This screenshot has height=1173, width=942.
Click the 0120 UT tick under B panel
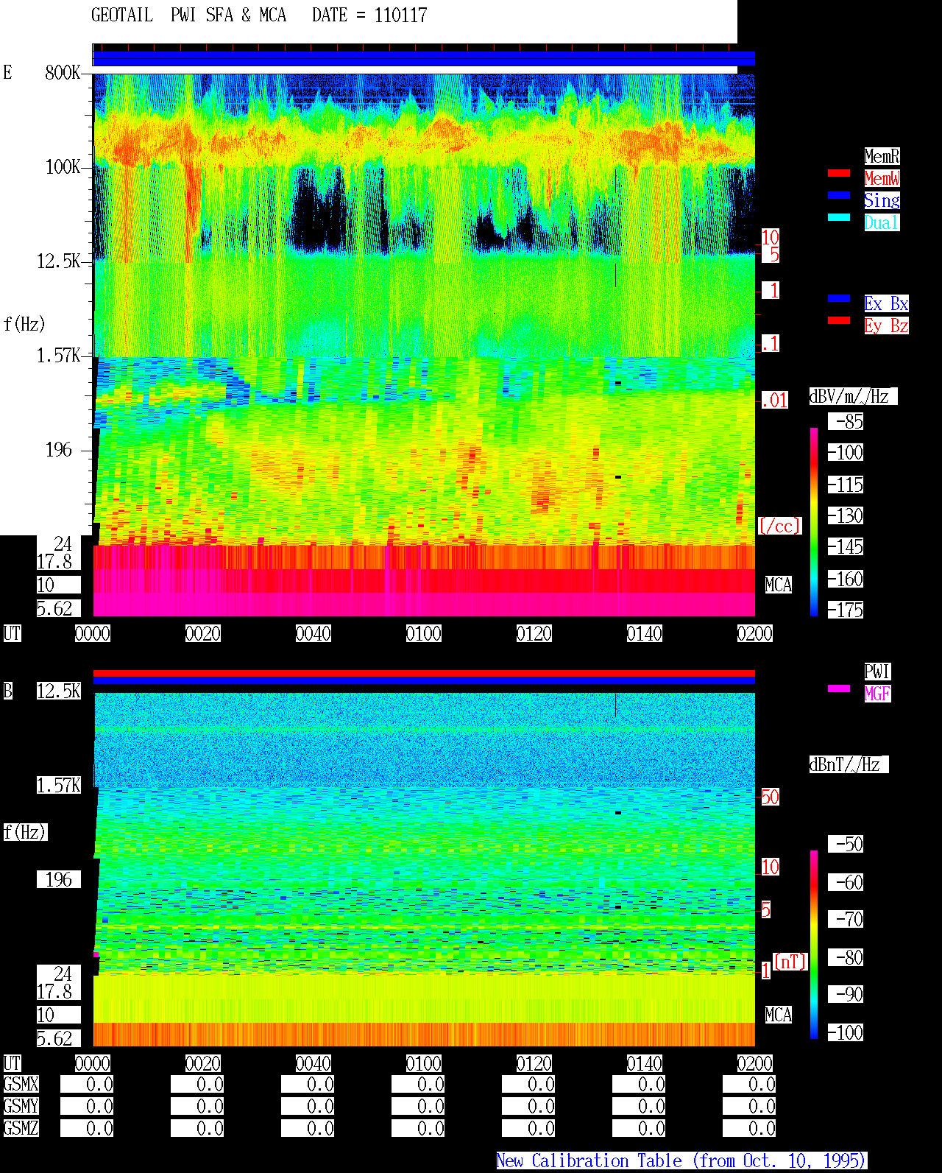tap(534, 1063)
